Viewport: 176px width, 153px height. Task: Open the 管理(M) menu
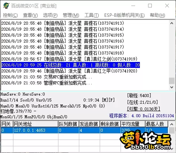71,15
